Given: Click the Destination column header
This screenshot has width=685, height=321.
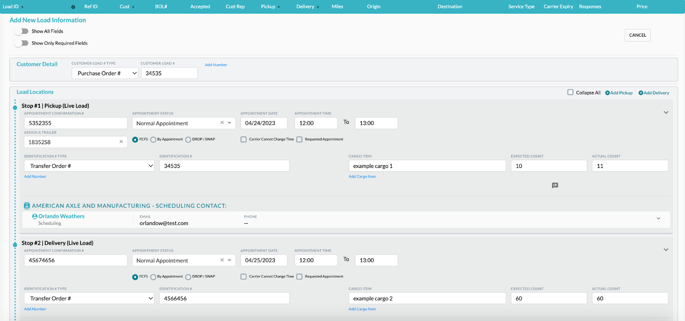Looking at the screenshot, I should click(x=450, y=6).
